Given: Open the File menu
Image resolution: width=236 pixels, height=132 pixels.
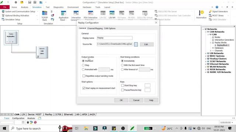Looking at the screenshot, I should point(5,7).
